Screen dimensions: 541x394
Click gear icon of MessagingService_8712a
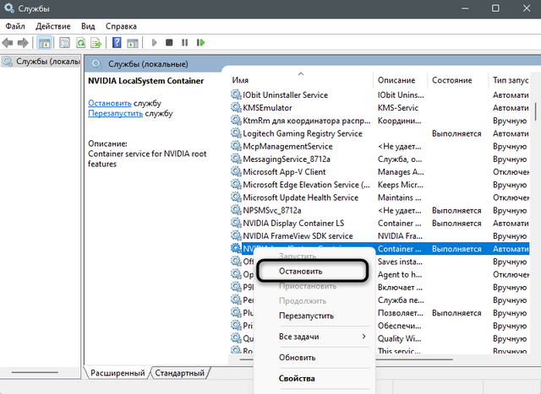click(236, 159)
